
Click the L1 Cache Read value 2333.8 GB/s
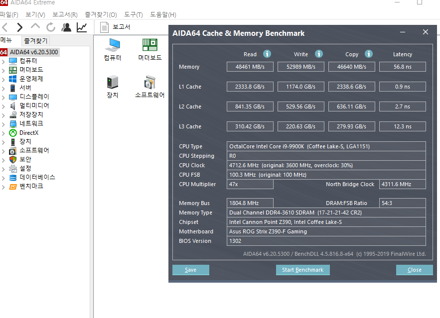click(x=250, y=87)
